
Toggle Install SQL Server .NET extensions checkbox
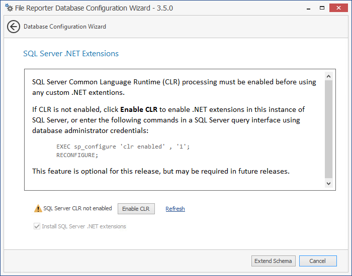37,226
